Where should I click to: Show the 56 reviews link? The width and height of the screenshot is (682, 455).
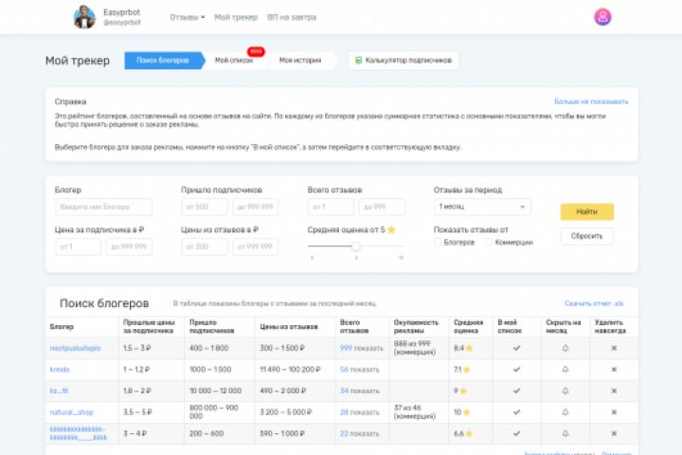[359, 370]
